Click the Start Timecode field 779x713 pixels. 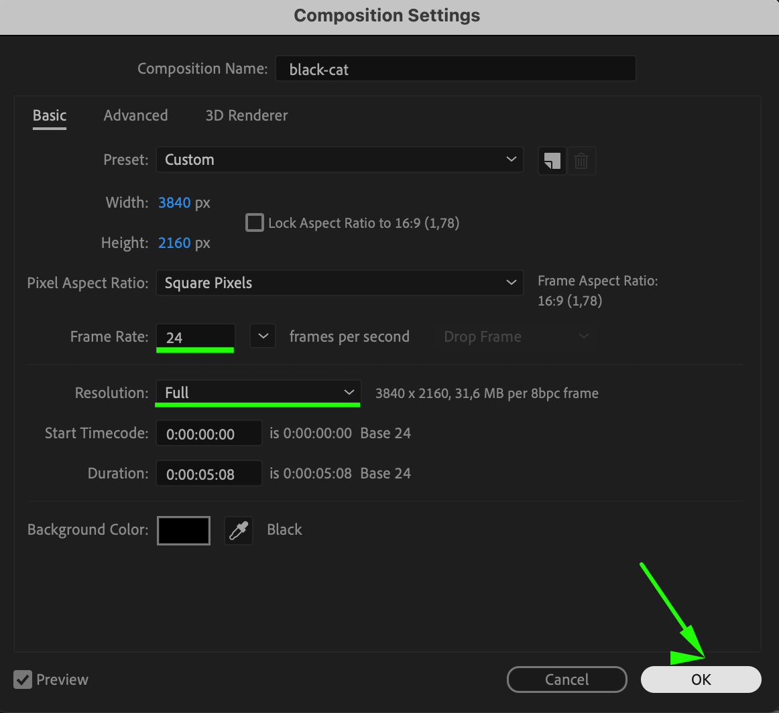(208, 434)
